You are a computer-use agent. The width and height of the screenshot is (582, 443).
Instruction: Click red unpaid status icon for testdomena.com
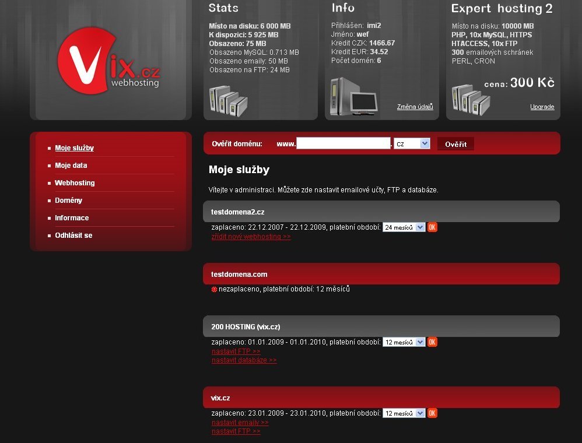point(214,289)
